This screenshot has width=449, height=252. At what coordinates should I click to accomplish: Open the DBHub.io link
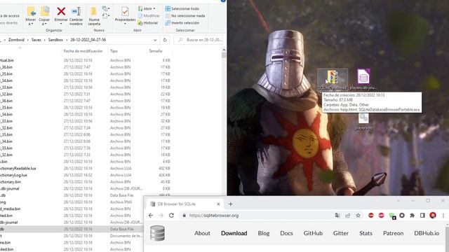427,233
